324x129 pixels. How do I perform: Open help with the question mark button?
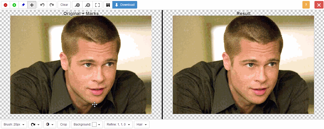(x=306, y=5)
